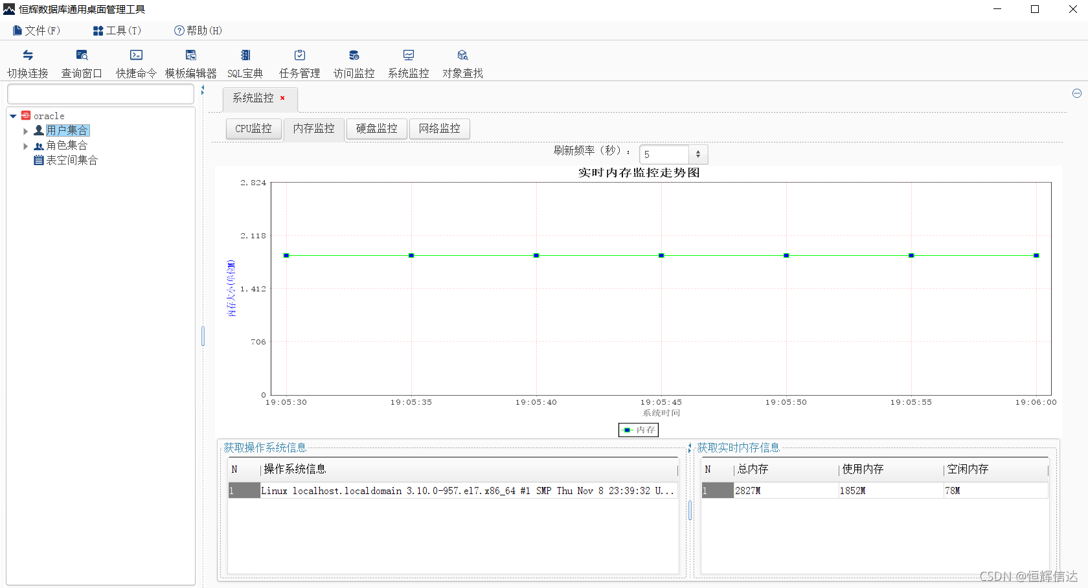Maximize the application window

1035,9
